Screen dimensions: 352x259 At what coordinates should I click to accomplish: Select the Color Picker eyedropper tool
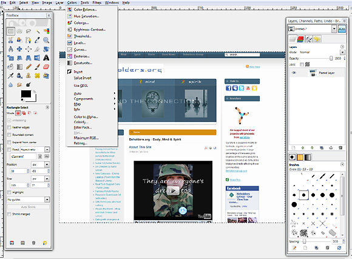point(37,40)
